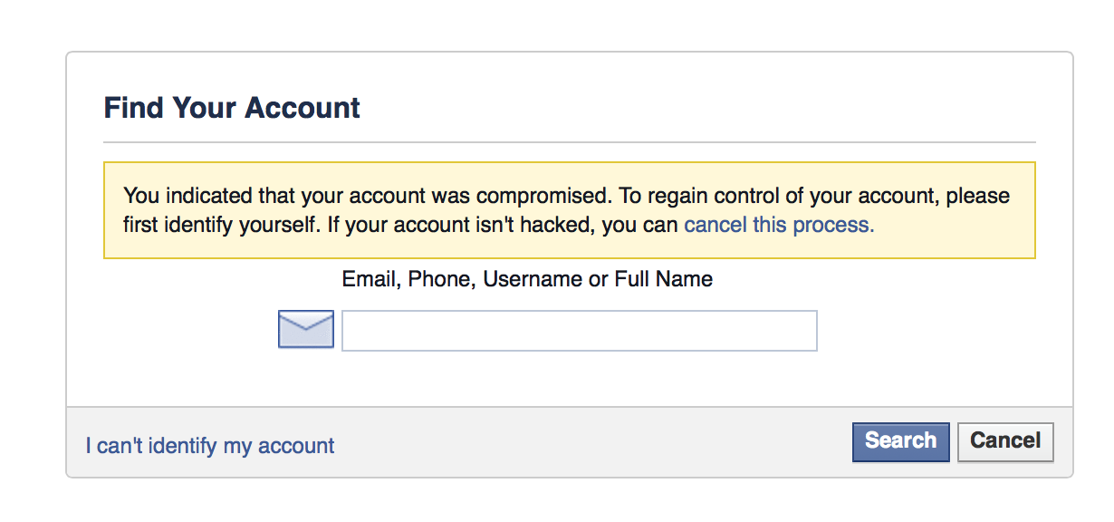Select the mail envelope graphic
1114x522 pixels.
(306, 329)
